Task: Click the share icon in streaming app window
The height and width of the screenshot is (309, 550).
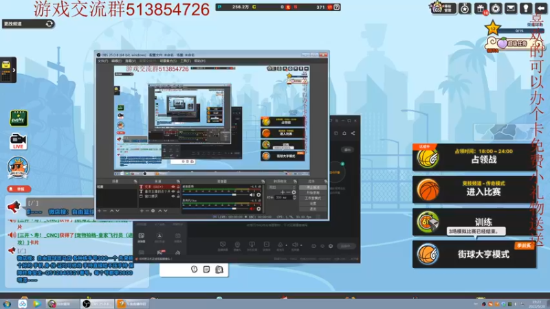Action: tap(353, 133)
